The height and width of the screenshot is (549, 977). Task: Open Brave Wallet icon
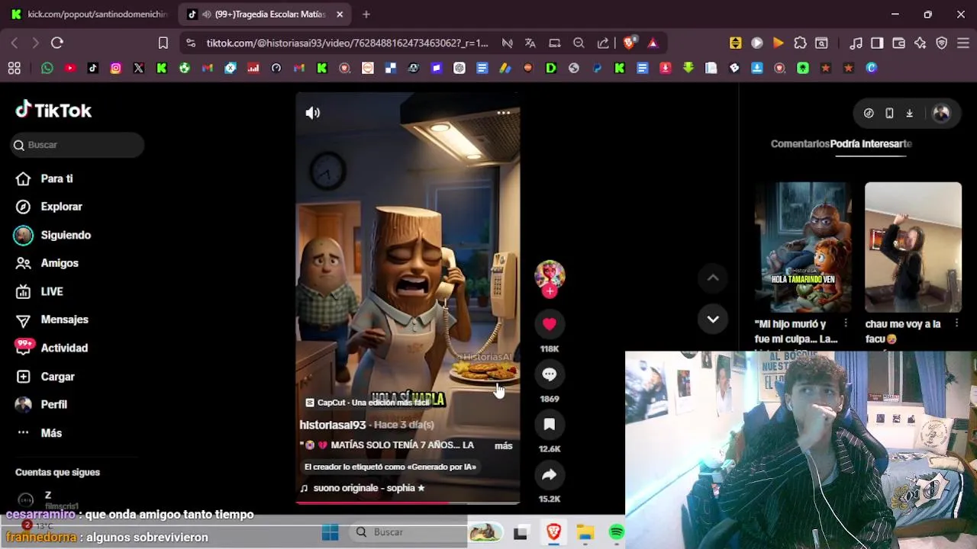[898, 43]
